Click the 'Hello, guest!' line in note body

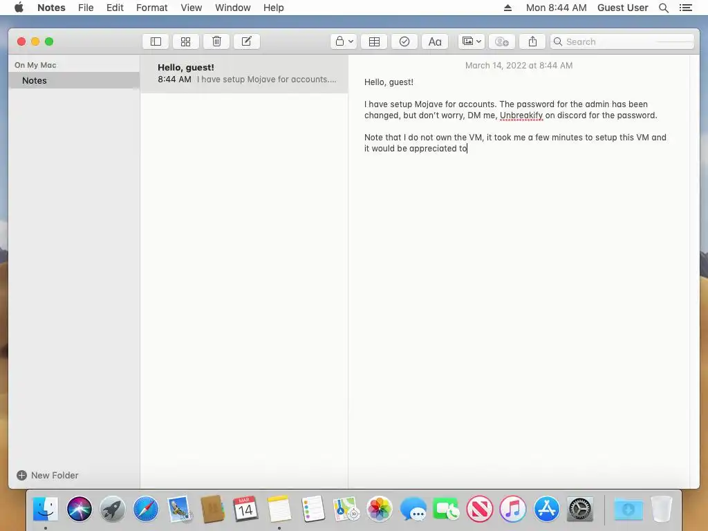(x=389, y=82)
